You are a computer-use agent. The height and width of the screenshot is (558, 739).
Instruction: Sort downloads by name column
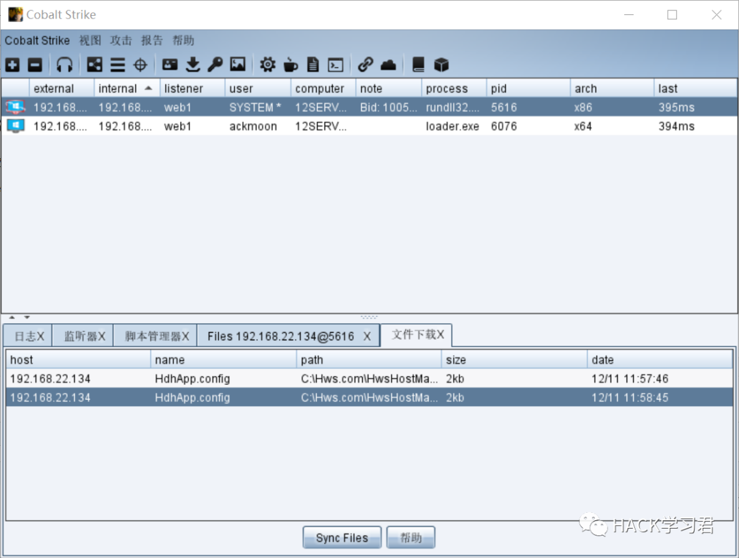[x=223, y=359]
